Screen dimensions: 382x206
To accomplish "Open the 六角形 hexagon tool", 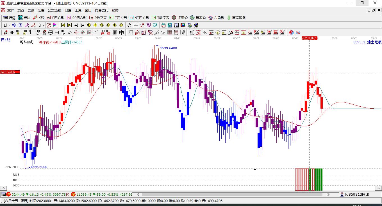I will pos(216,18).
